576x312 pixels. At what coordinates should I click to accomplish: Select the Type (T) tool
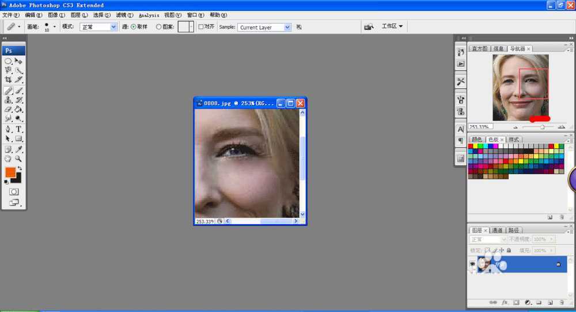tap(18, 129)
